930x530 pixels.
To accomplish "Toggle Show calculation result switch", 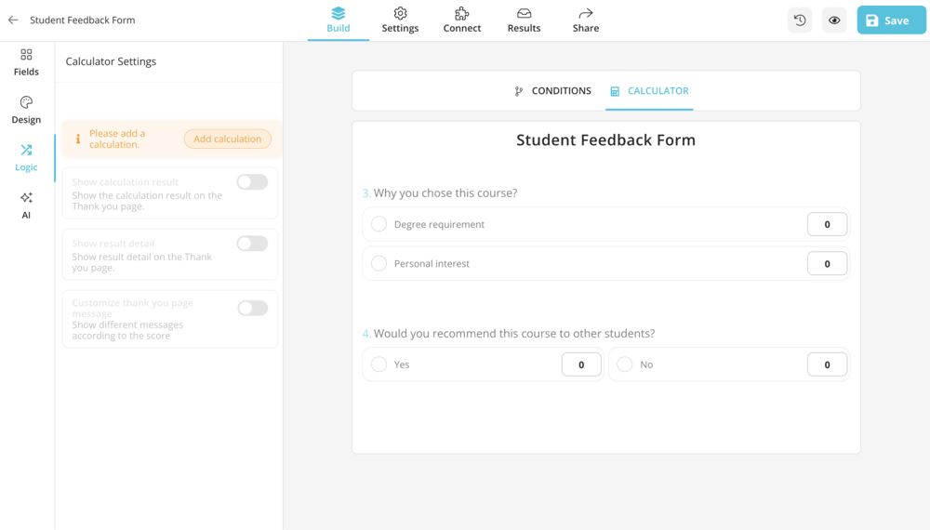I will 252,182.
